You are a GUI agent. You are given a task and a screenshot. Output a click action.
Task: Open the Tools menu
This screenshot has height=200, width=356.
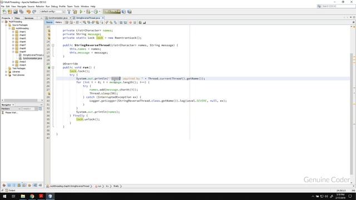coord(77,6)
